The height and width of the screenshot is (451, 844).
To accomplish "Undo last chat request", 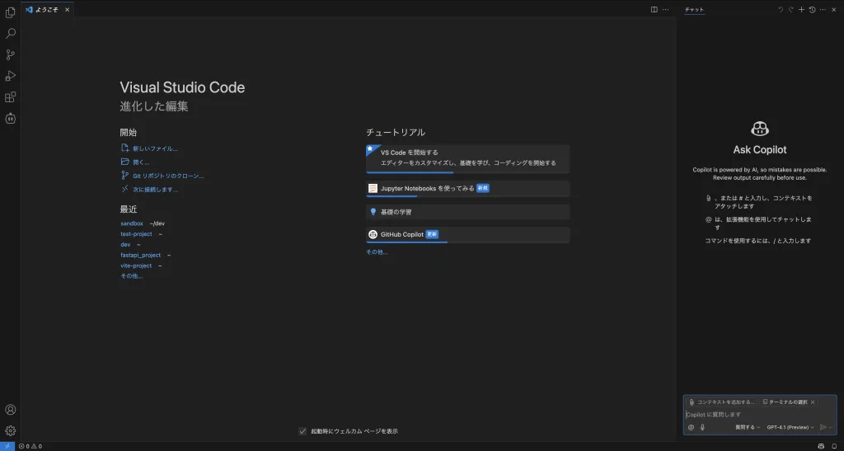I will (781, 10).
